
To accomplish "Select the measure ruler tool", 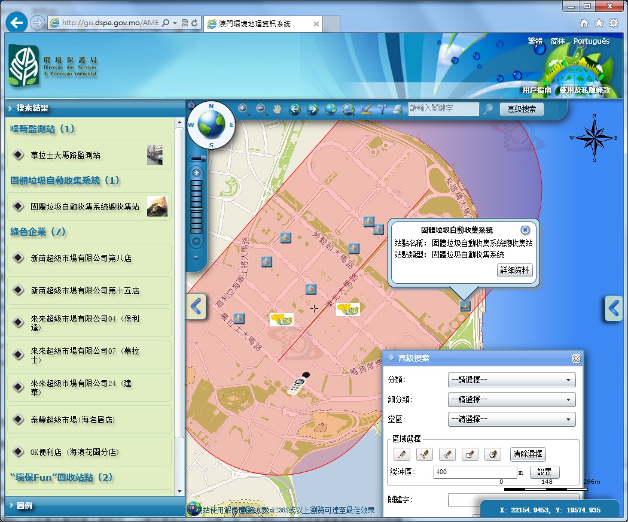I will pos(366,109).
